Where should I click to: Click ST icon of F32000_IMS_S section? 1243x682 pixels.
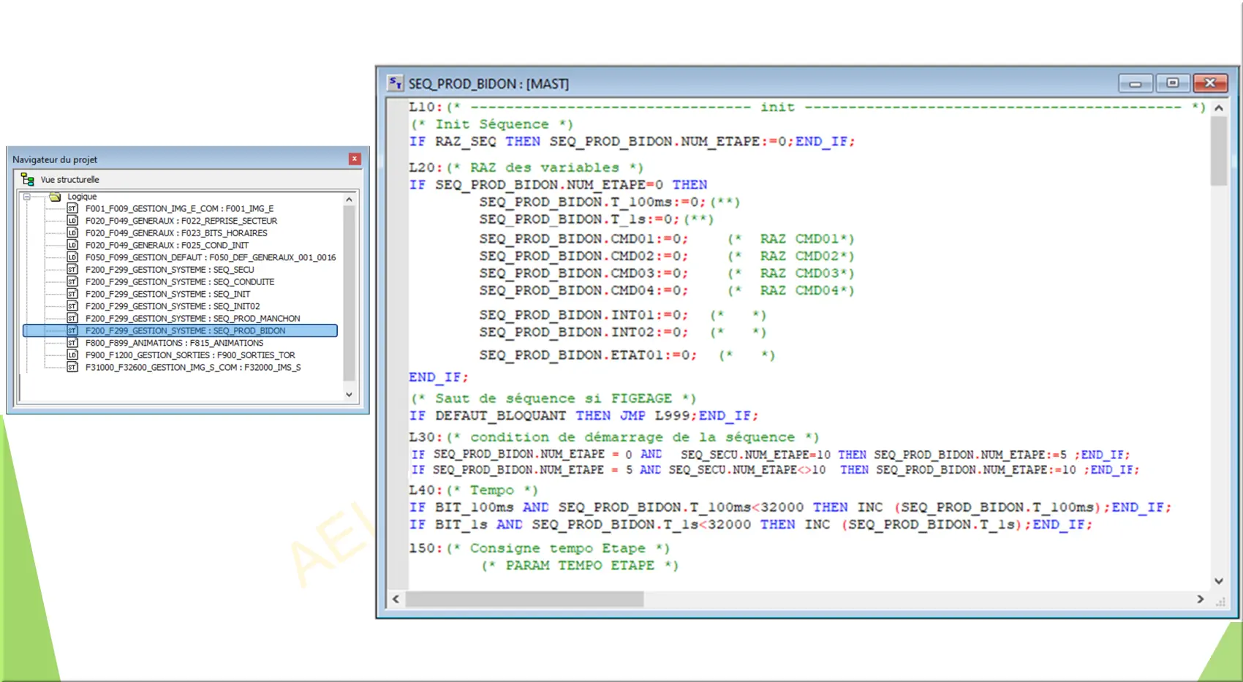click(x=72, y=367)
